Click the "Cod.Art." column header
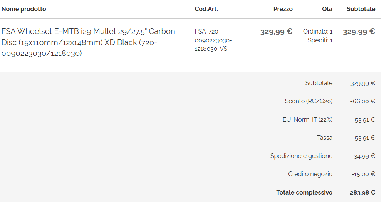The height and width of the screenshot is (210, 384). coord(206,9)
